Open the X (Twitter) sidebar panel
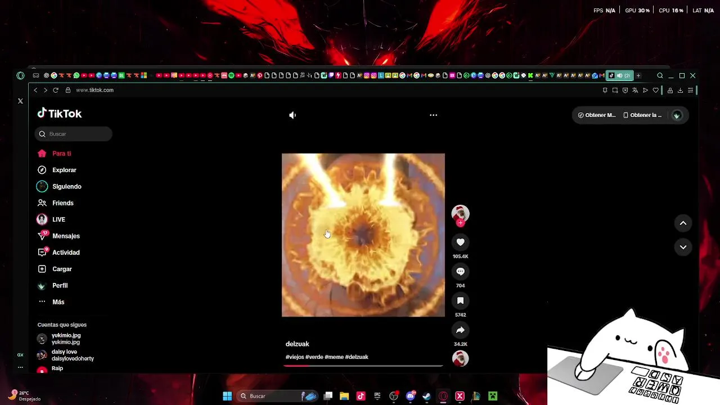720x405 pixels. 20,101
